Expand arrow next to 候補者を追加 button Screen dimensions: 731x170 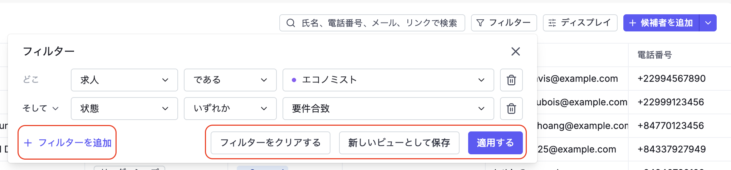[x=708, y=23]
